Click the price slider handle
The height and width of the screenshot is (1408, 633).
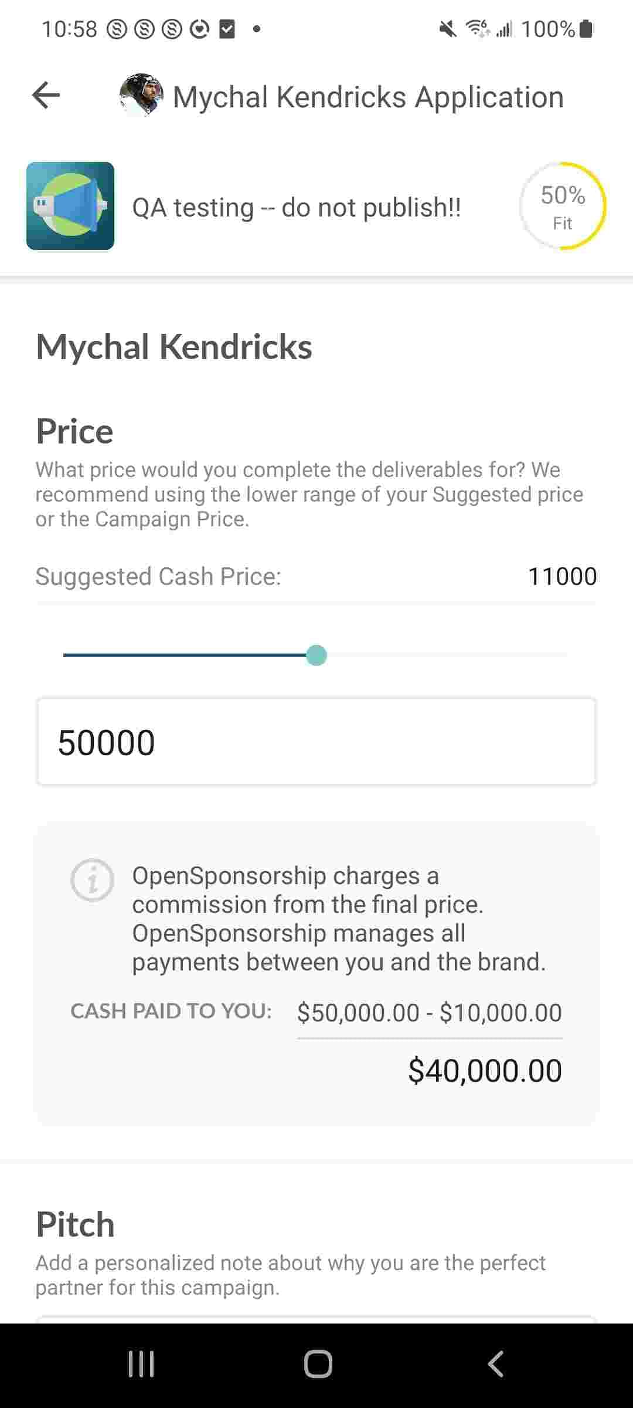pyautogui.click(x=316, y=655)
